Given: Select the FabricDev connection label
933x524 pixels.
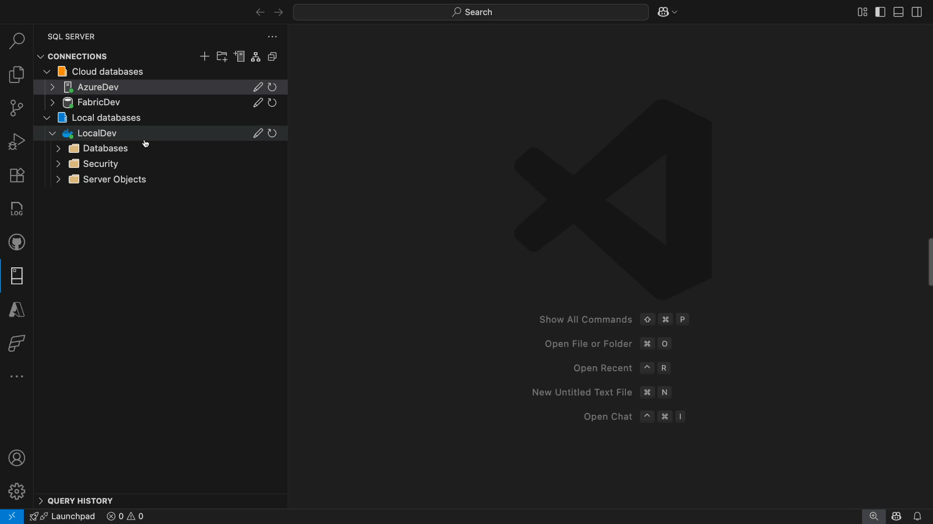Looking at the screenshot, I should (x=99, y=102).
